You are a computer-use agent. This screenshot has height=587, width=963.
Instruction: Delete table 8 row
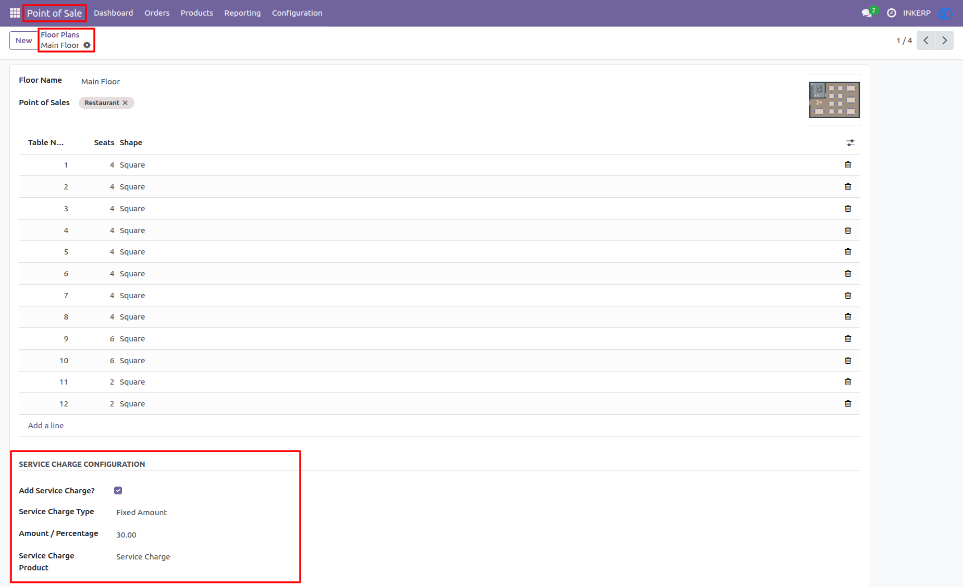tap(848, 317)
